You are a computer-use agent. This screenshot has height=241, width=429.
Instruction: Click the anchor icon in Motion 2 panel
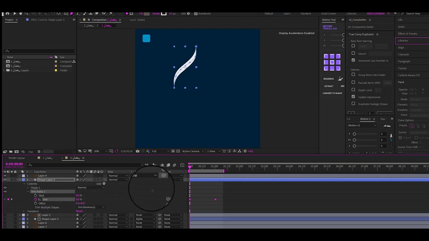391,144
